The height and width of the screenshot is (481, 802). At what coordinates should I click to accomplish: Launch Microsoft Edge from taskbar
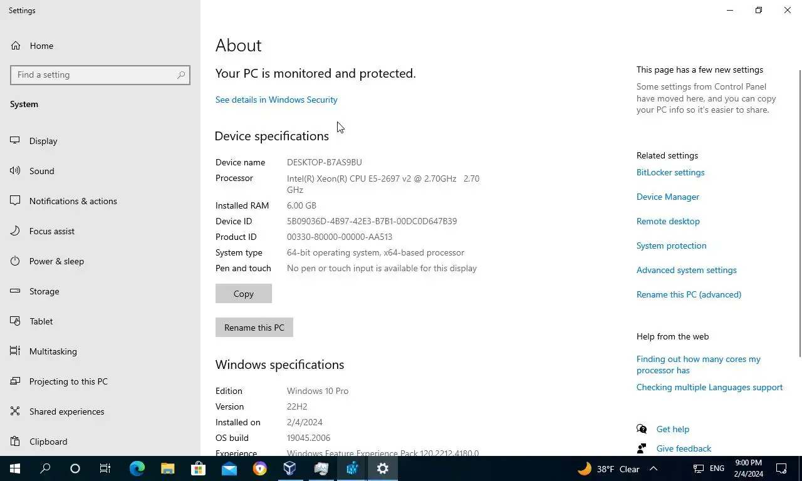[x=137, y=468]
